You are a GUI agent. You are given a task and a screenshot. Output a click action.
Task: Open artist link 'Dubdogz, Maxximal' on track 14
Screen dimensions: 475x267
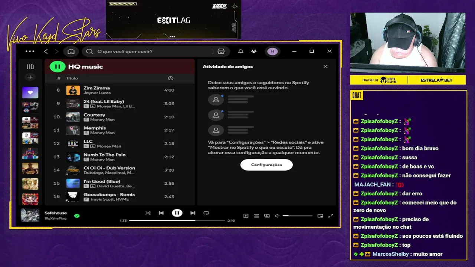pos(109,173)
